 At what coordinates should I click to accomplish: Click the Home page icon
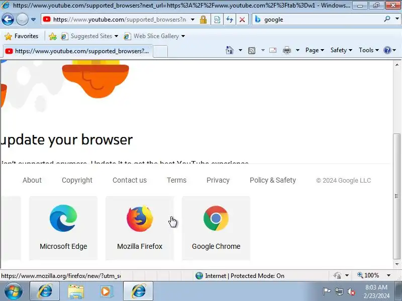click(x=230, y=50)
